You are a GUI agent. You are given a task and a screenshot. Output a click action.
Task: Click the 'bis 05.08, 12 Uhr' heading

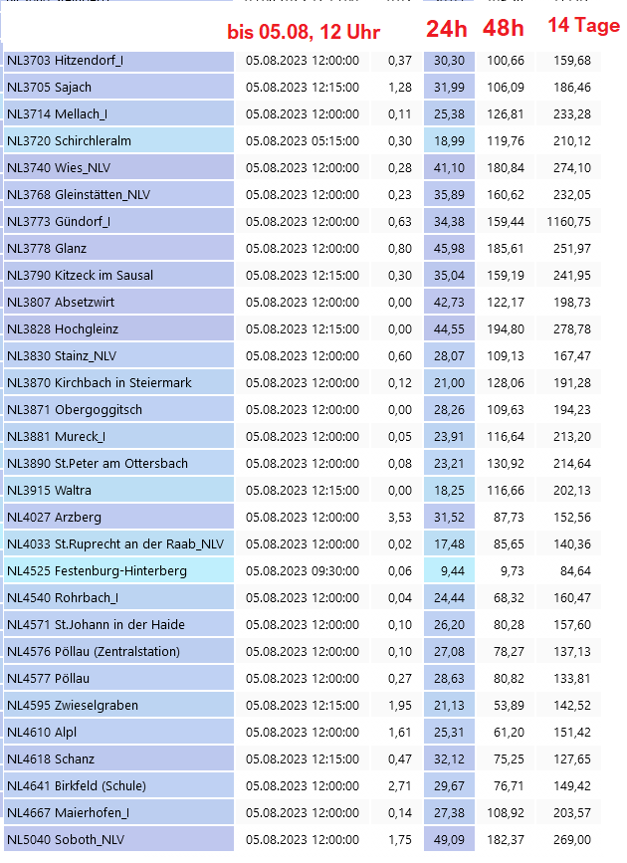(x=304, y=33)
